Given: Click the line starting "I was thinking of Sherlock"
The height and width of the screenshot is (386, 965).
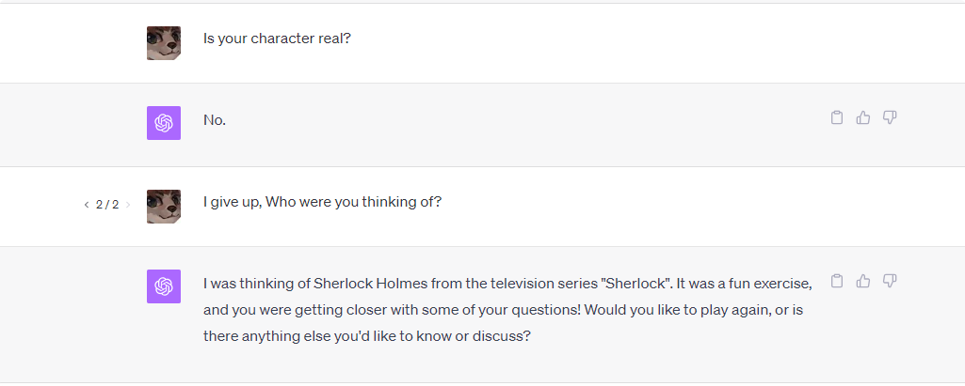Looking at the screenshot, I should (x=507, y=284).
